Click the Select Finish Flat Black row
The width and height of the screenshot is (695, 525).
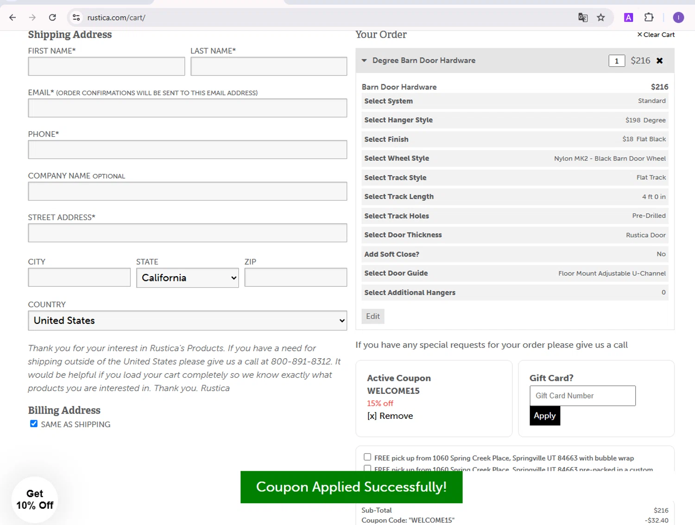515,139
